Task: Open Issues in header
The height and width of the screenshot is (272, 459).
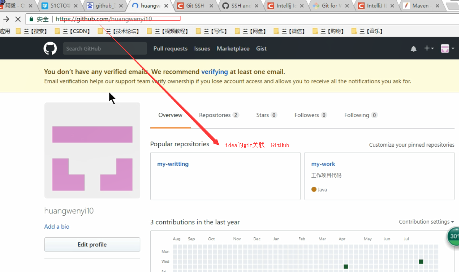Action: (202, 48)
